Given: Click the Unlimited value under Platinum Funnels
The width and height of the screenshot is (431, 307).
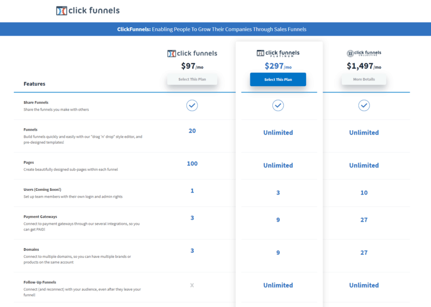Looking at the screenshot, I should point(278,132).
